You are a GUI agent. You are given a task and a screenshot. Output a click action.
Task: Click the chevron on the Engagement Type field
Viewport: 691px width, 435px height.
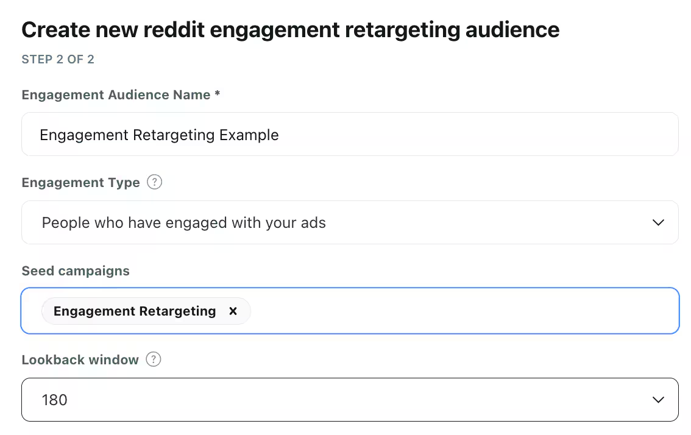(x=658, y=222)
